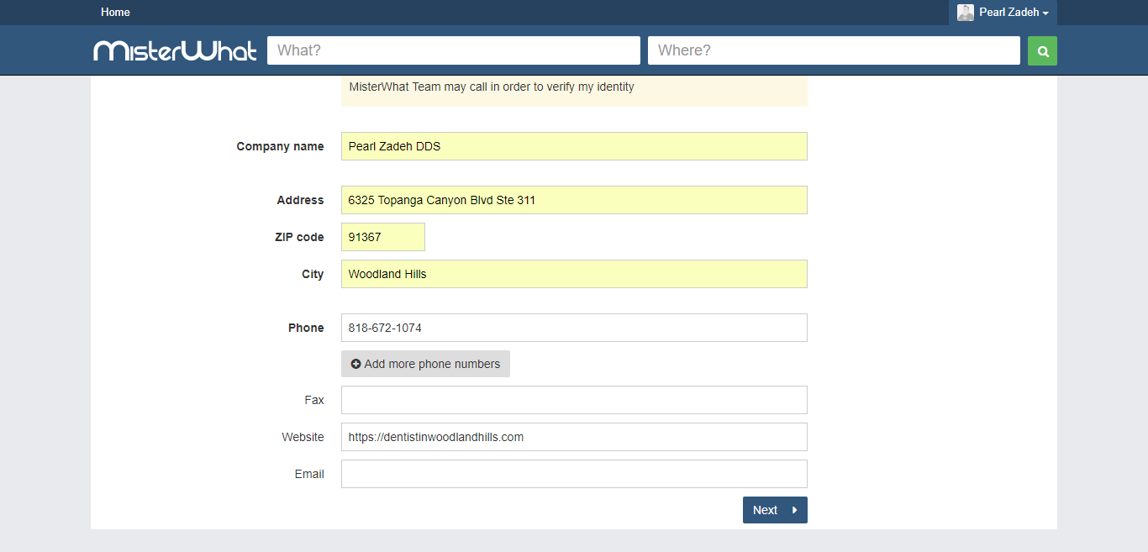Screen dimensions: 1148x552
Task: Click Add more phone numbers button
Action: coord(425,364)
